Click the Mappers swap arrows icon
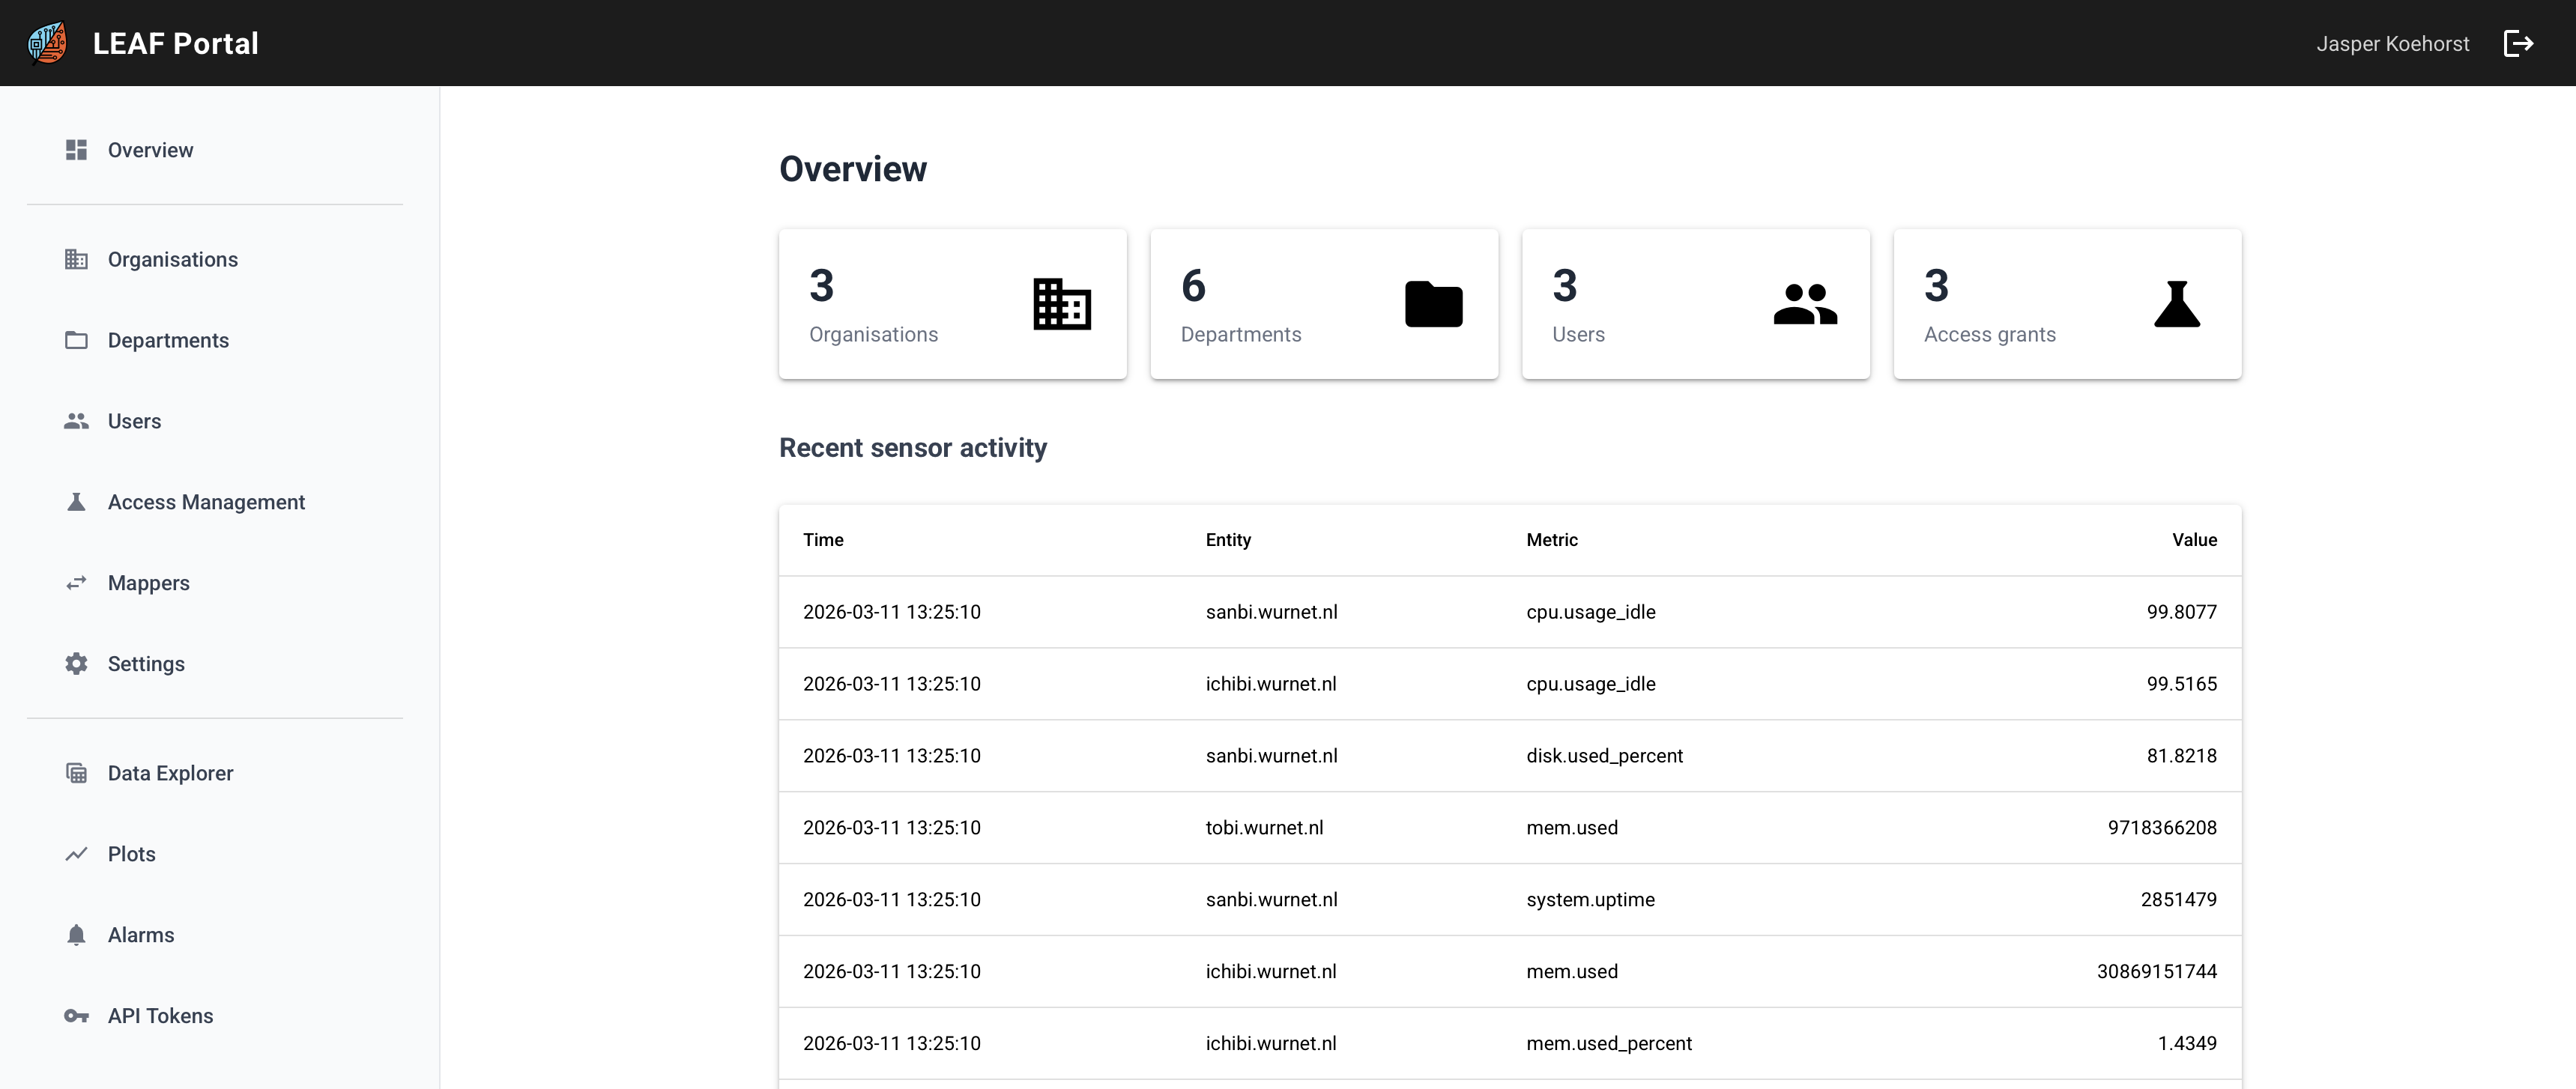Screen dimensions: 2576x1089 (76, 583)
